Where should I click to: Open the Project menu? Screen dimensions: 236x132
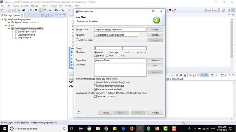pos(53,6)
